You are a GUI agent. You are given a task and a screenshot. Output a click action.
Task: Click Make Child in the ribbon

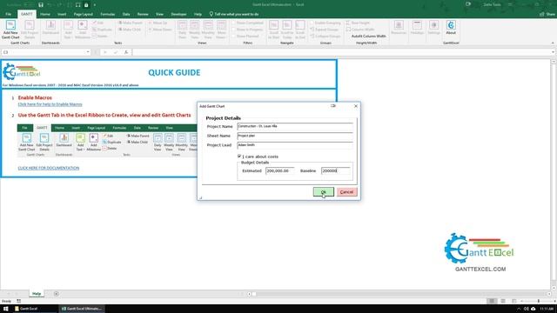130,30
